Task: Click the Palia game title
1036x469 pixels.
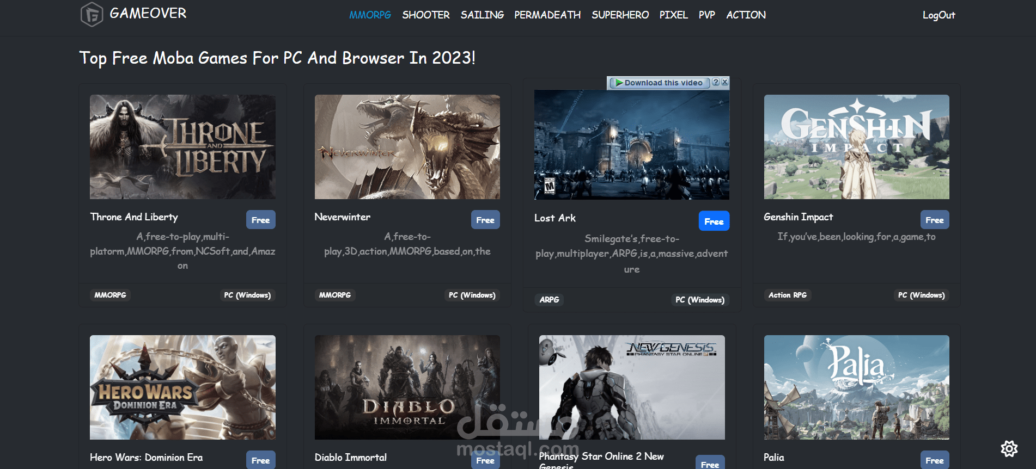Action: [774, 458]
